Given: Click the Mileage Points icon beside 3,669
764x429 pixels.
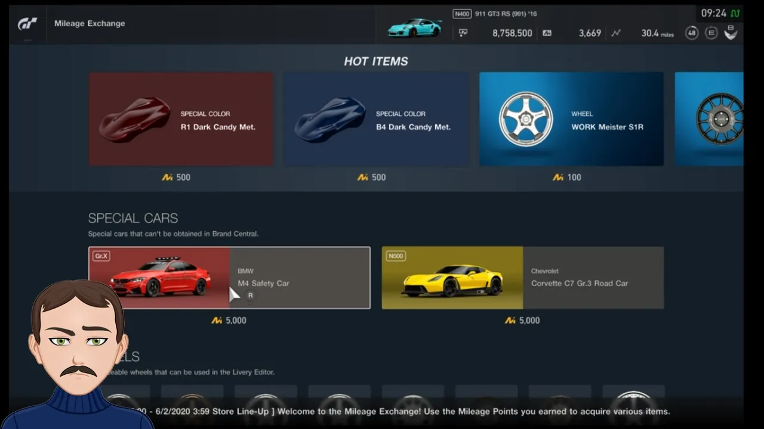Looking at the screenshot, I should (547, 33).
